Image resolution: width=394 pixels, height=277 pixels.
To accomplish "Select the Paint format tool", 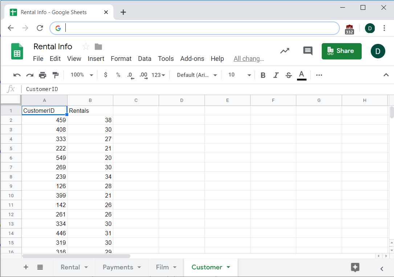I will coord(55,75).
